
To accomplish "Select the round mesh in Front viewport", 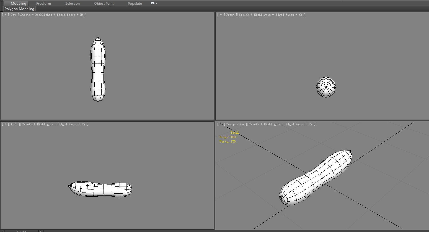I will pos(326,87).
